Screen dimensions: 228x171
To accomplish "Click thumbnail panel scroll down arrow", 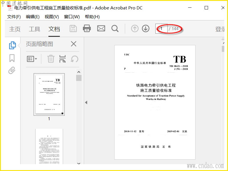I will pos(79,163).
